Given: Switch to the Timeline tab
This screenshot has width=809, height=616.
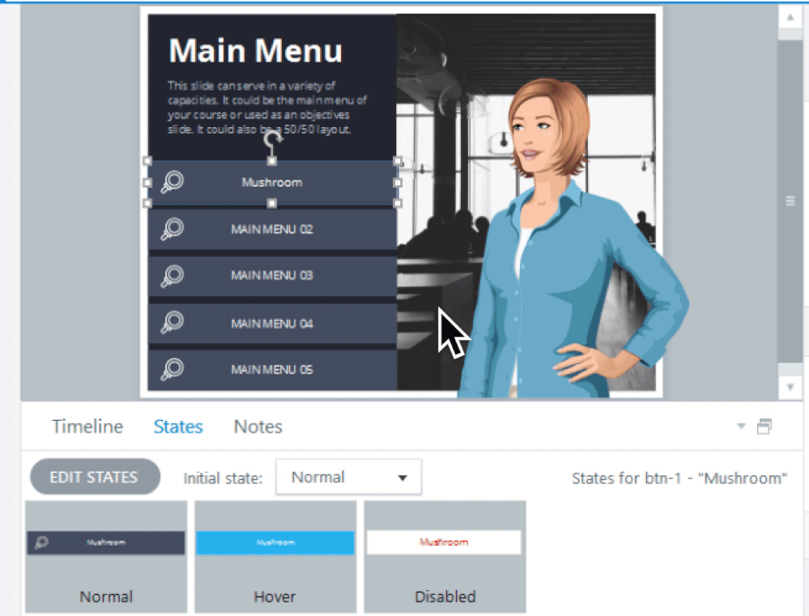Looking at the screenshot, I should [x=87, y=427].
